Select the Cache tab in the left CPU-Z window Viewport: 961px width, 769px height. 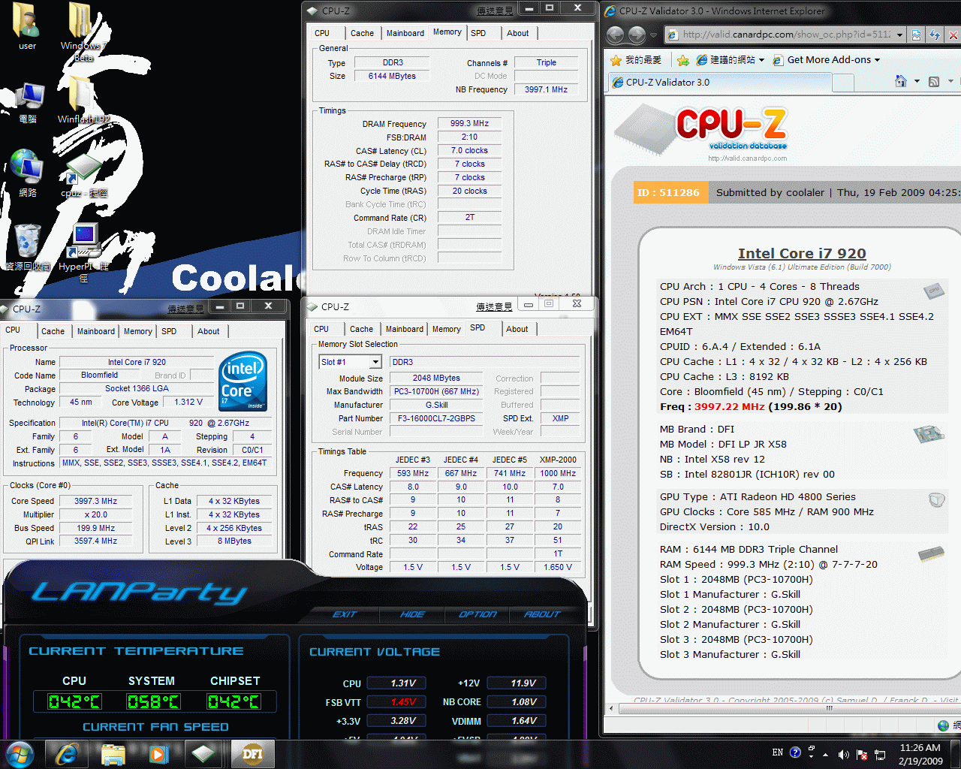point(53,331)
